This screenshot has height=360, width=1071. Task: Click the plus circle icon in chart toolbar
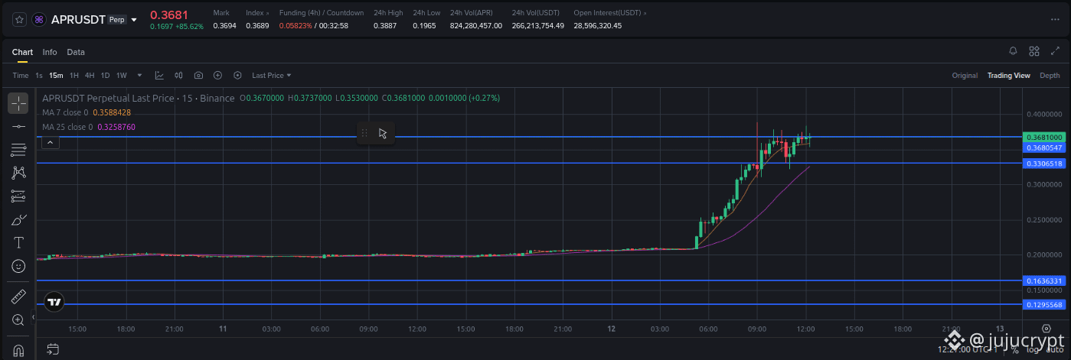point(217,75)
